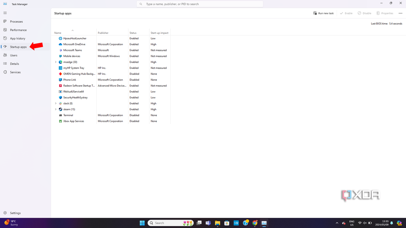Viewport: 406px width, 228px height.
Task: Click the Disable button
Action: (x=364, y=13)
